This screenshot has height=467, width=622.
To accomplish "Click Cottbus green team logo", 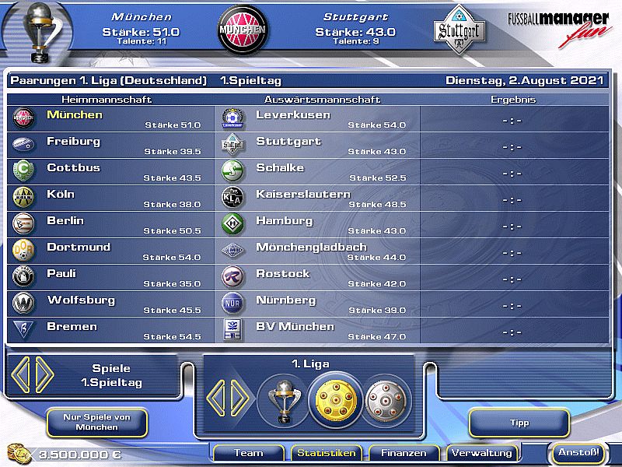I will coord(23,170).
